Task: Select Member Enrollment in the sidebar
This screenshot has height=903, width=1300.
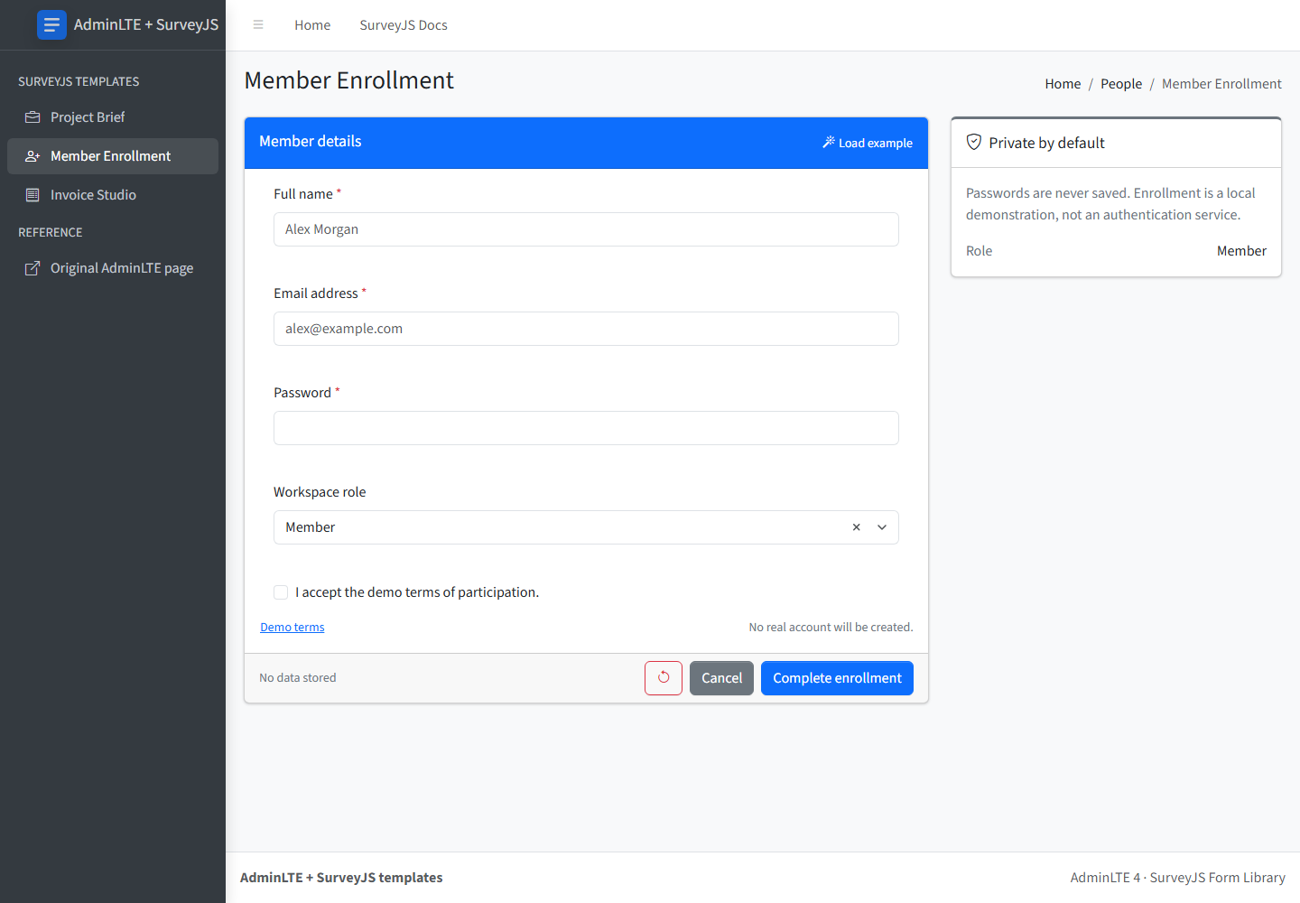Action: 113,156
